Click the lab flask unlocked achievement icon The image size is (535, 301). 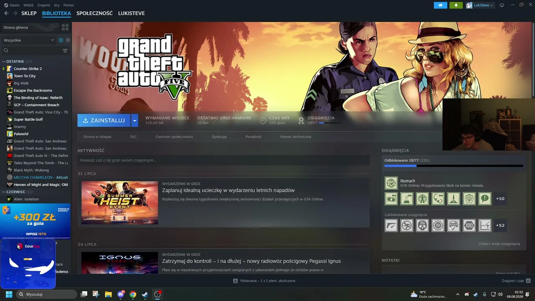(x=407, y=199)
